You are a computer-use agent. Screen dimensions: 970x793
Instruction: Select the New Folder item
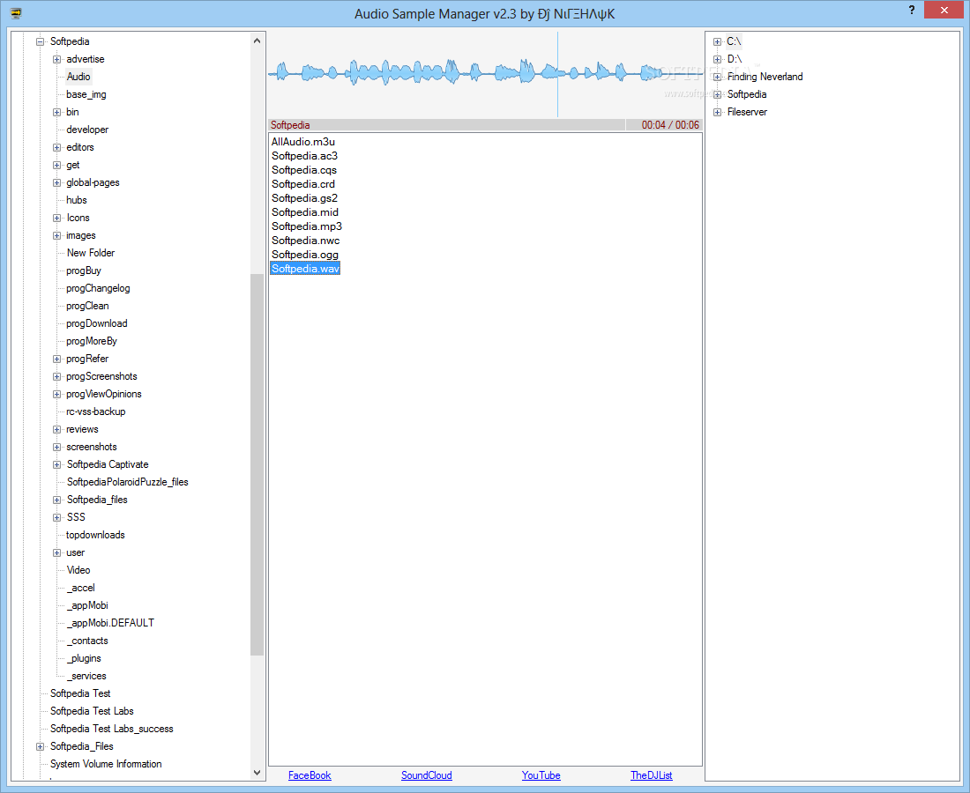click(90, 253)
